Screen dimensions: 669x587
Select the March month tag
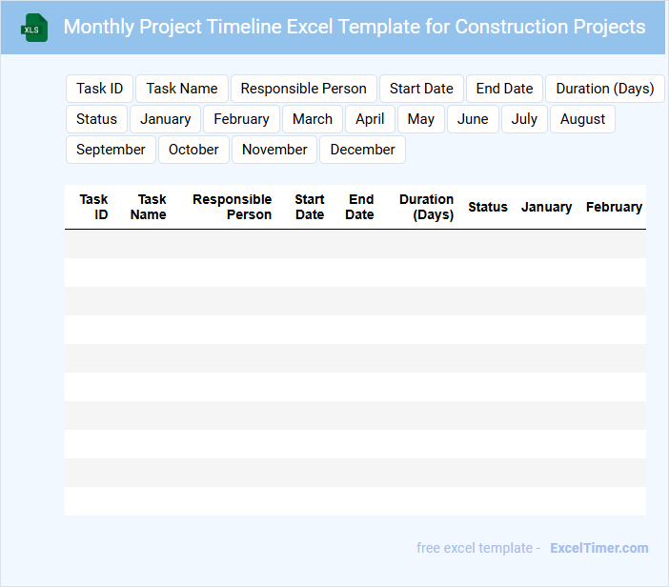[x=313, y=119]
